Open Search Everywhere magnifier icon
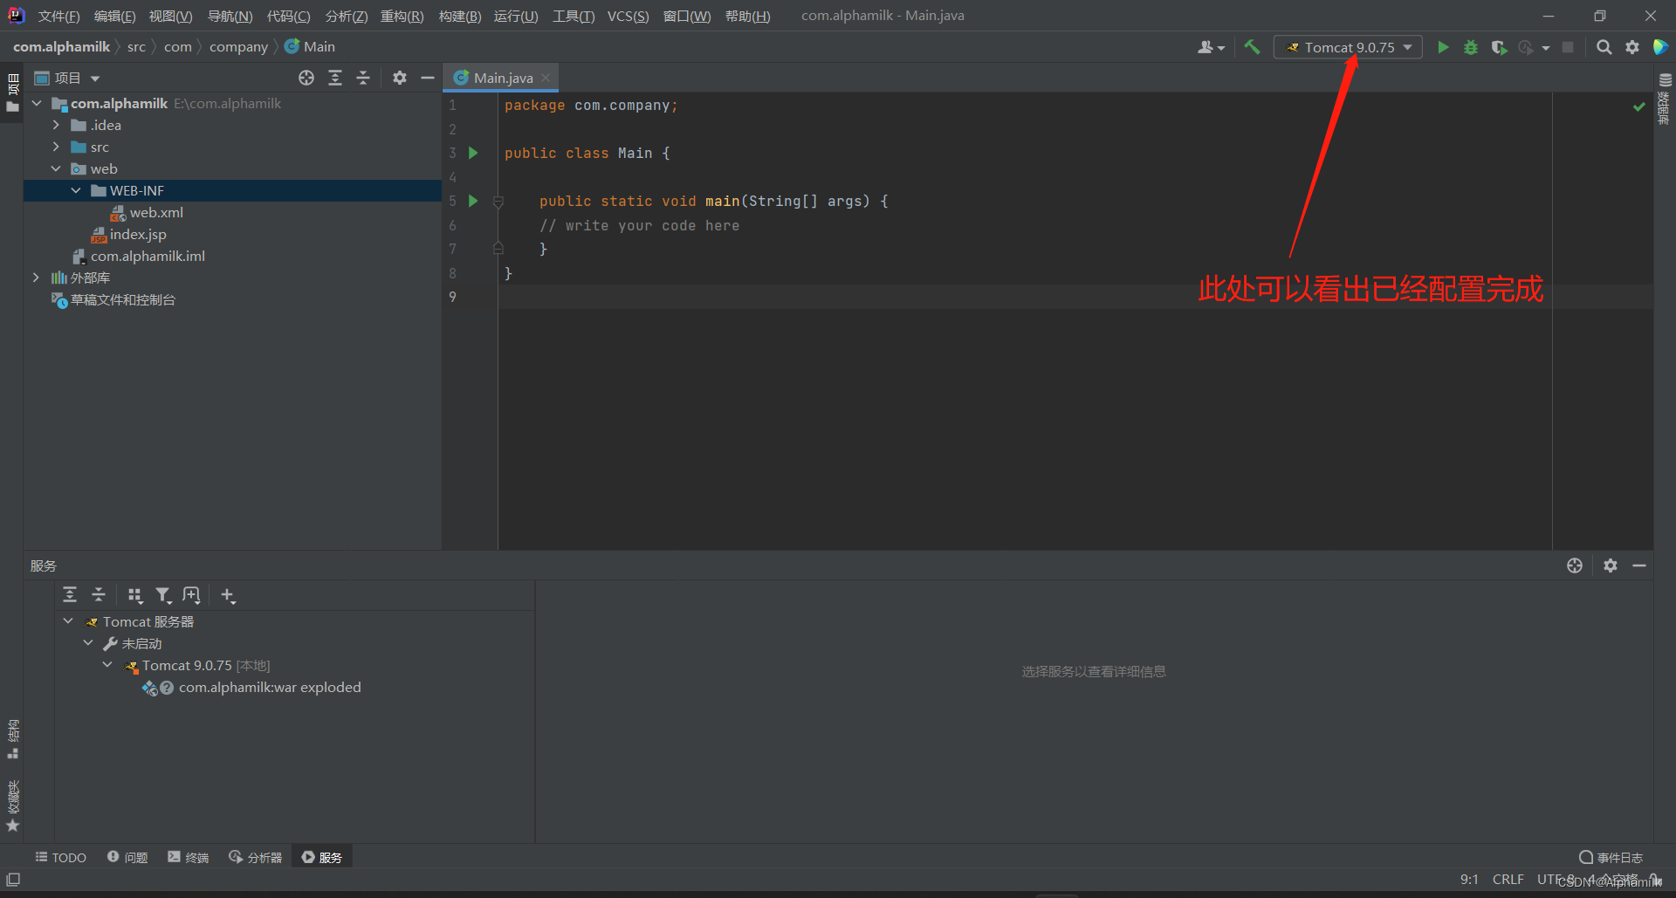The height and width of the screenshot is (898, 1676). click(x=1604, y=47)
